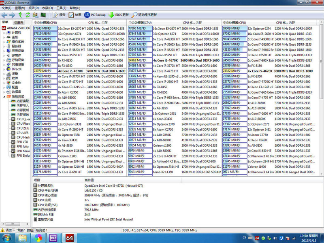Switch to the 收藏夹 tab
The width and height of the screenshot is (324, 243).
[18, 22]
